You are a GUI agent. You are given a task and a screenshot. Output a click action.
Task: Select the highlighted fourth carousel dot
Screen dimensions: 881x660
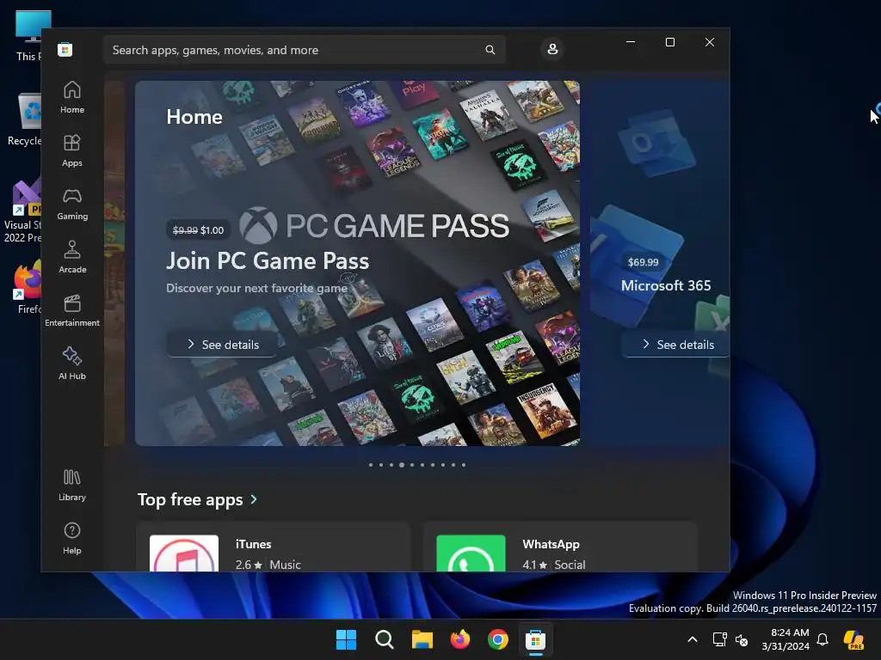[402, 465]
